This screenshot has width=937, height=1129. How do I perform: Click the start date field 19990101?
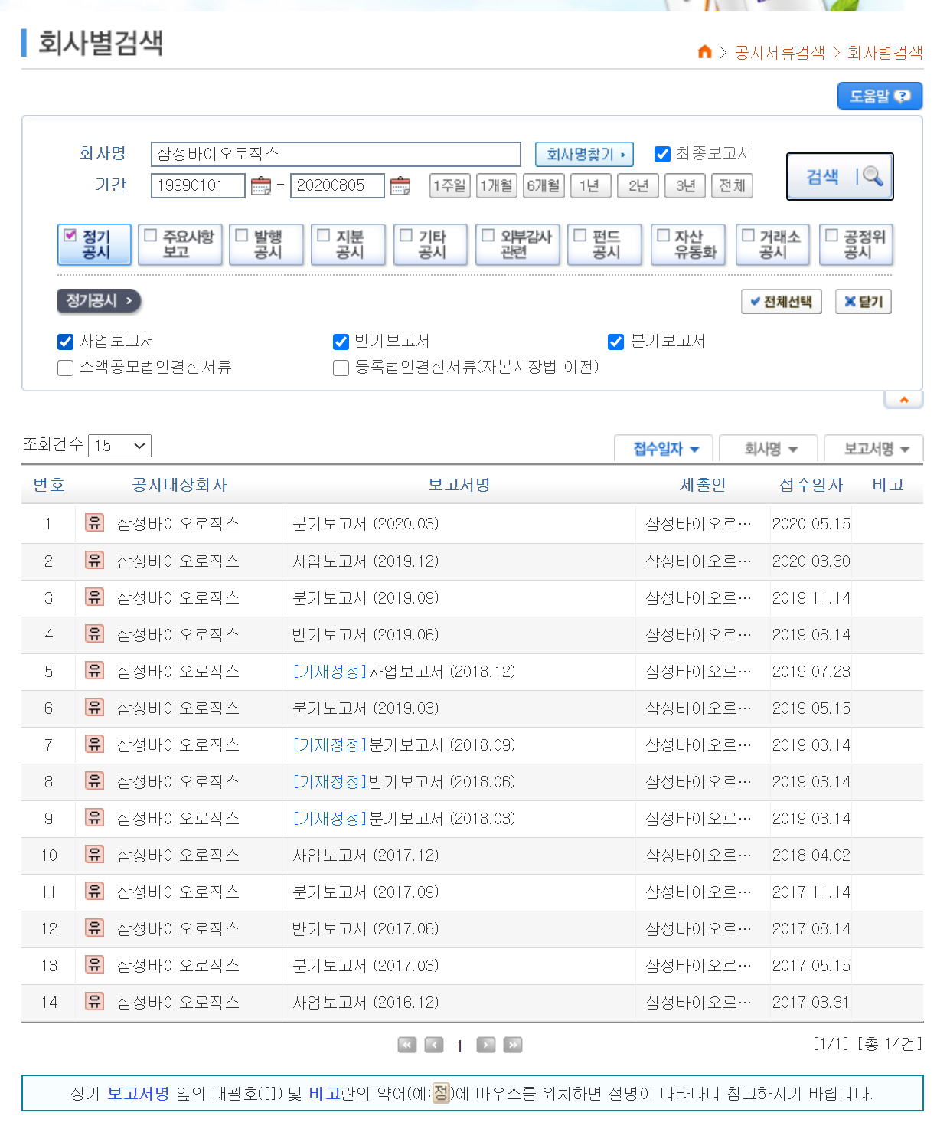click(198, 185)
